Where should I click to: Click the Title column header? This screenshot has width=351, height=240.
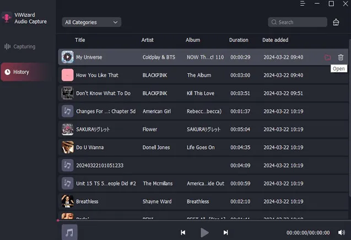point(80,40)
